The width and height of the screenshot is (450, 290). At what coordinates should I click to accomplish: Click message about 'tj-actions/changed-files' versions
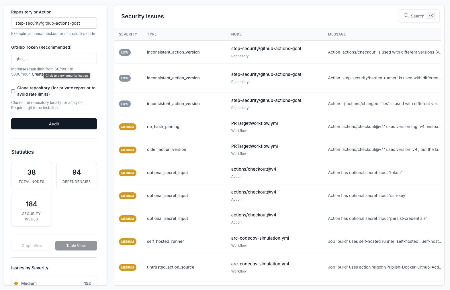coord(384,104)
